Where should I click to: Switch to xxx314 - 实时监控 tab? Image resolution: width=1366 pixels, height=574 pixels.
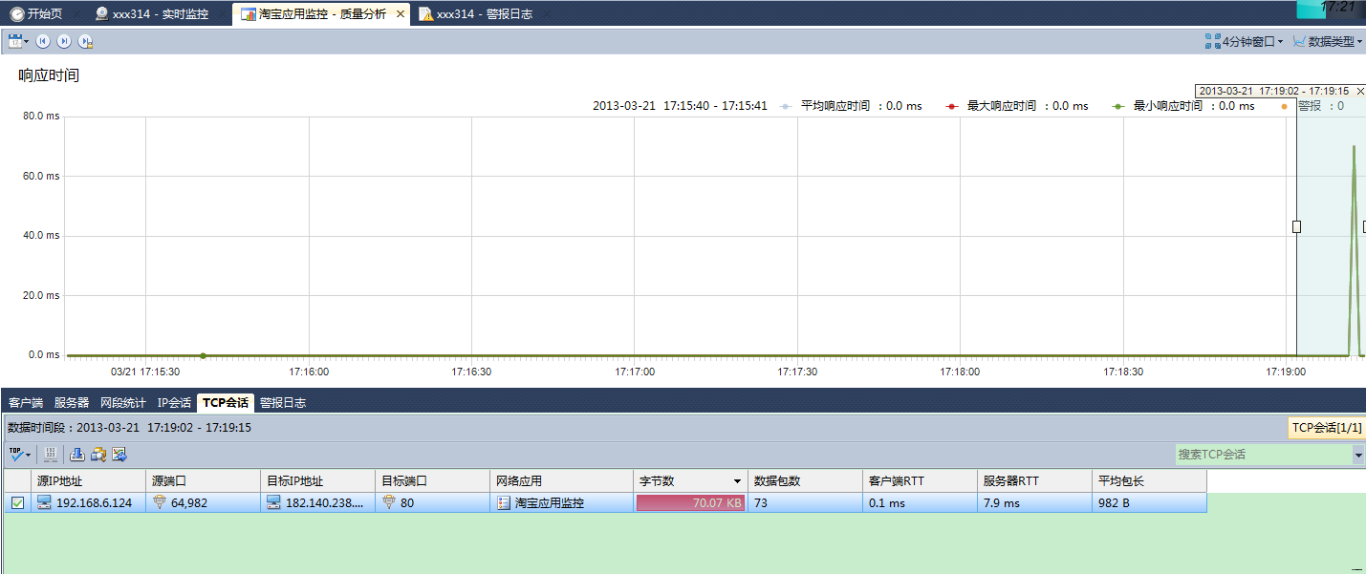point(151,14)
